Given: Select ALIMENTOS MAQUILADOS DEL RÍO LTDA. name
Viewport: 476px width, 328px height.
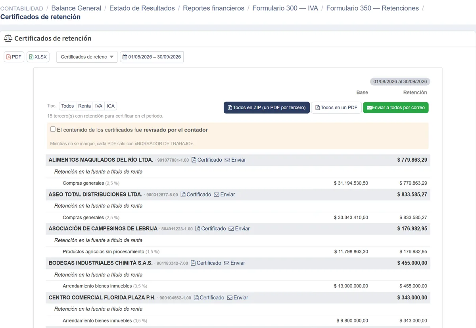Looking at the screenshot, I should [x=101, y=160].
